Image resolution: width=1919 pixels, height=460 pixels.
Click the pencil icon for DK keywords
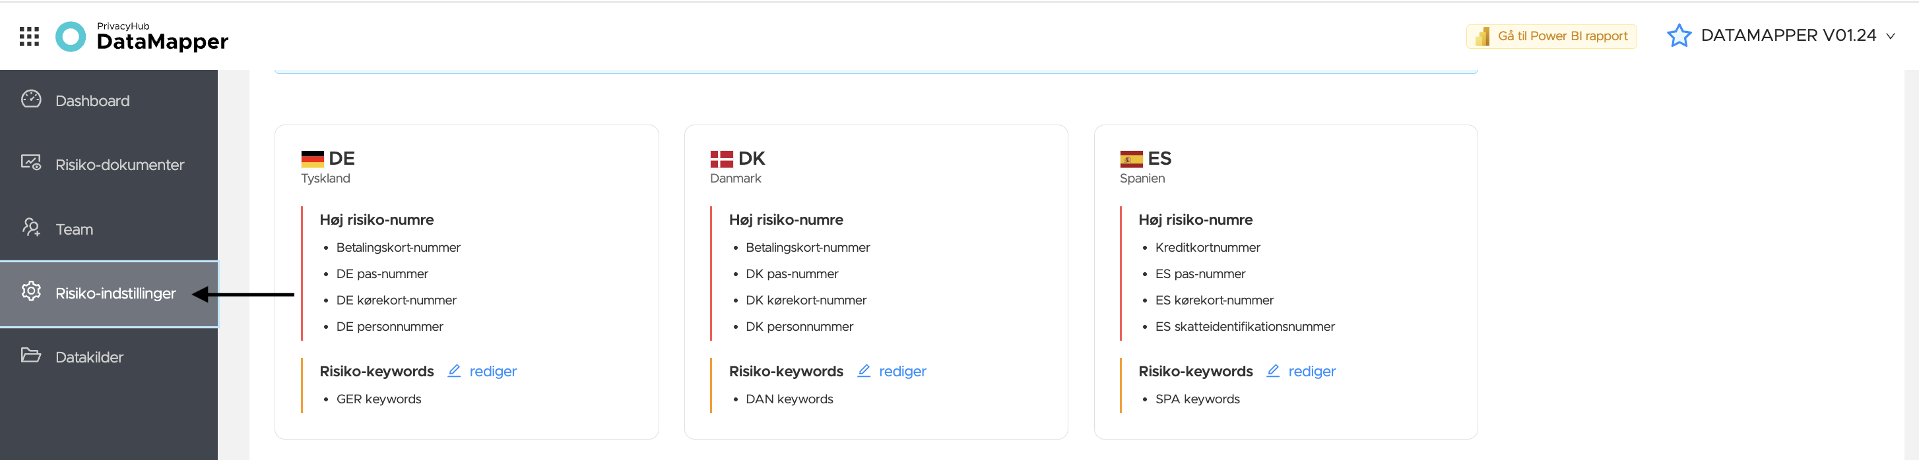(x=864, y=370)
